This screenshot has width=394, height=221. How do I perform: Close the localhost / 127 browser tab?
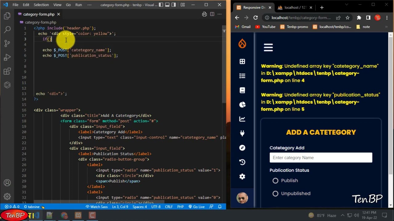[x=311, y=7]
